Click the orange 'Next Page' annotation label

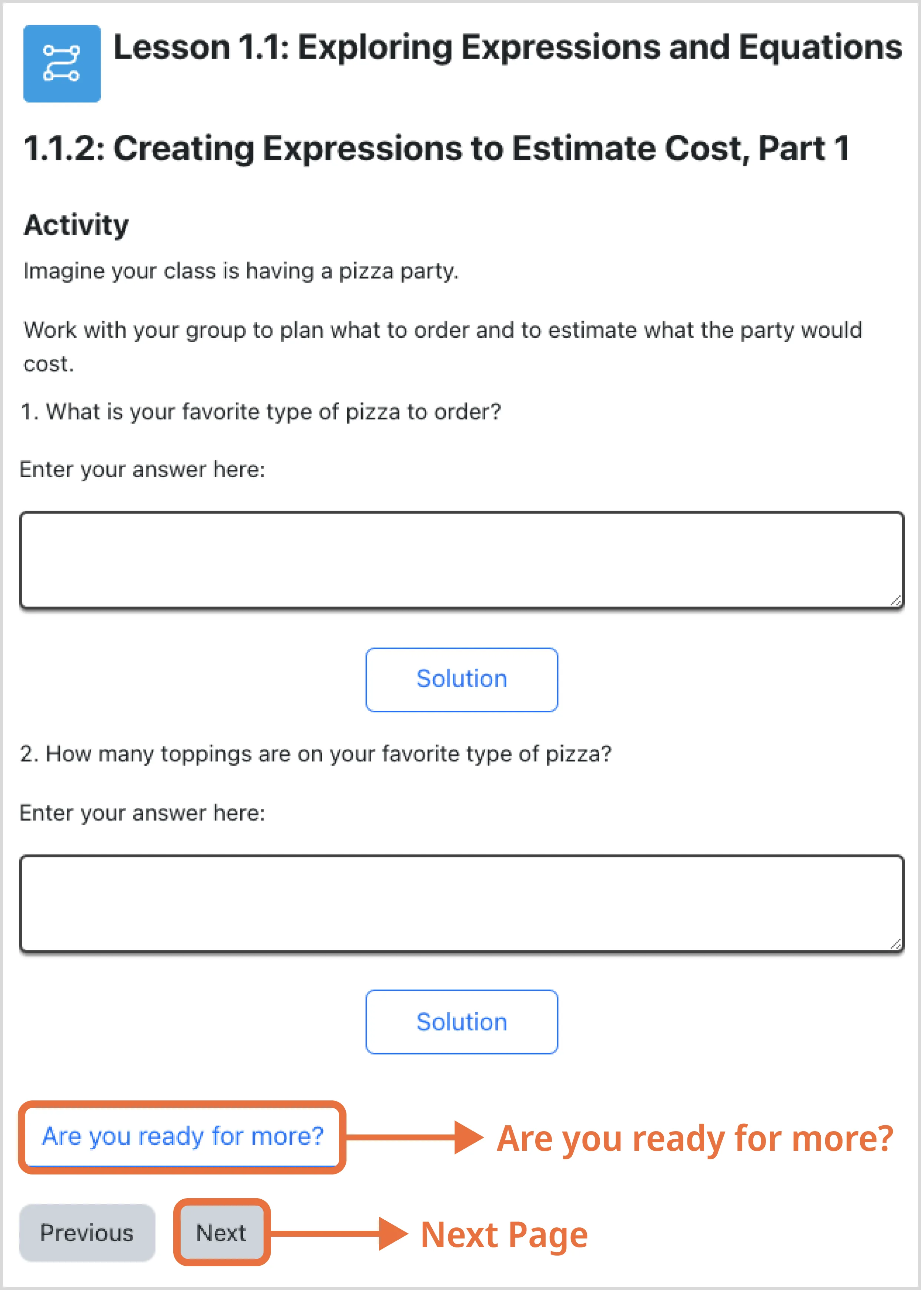pyautogui.click(x=504, y=1235)
